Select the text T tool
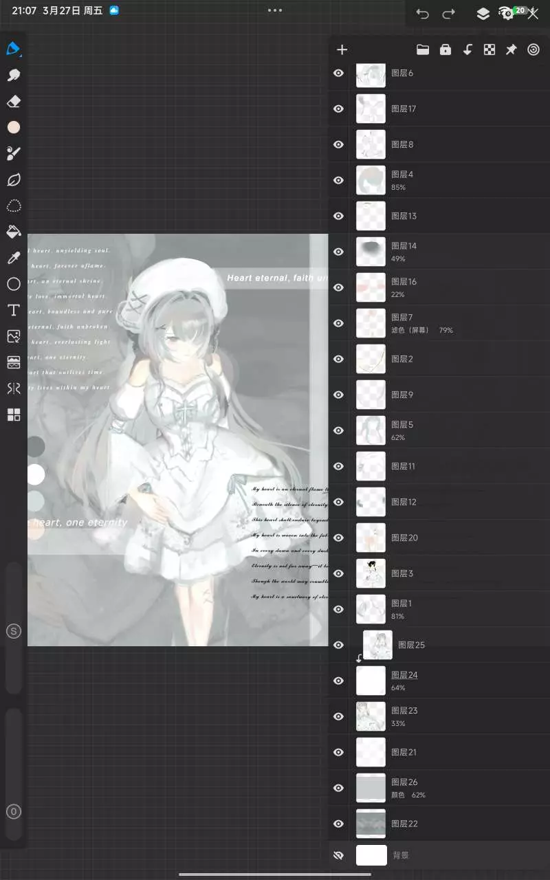This screenshot has width=550, height=880. pyautogui.click(x=14, y=310)
